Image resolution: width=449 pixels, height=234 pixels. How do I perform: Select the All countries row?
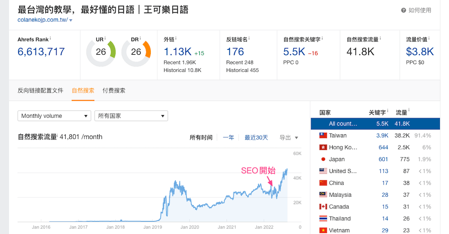tap(375, 124)
